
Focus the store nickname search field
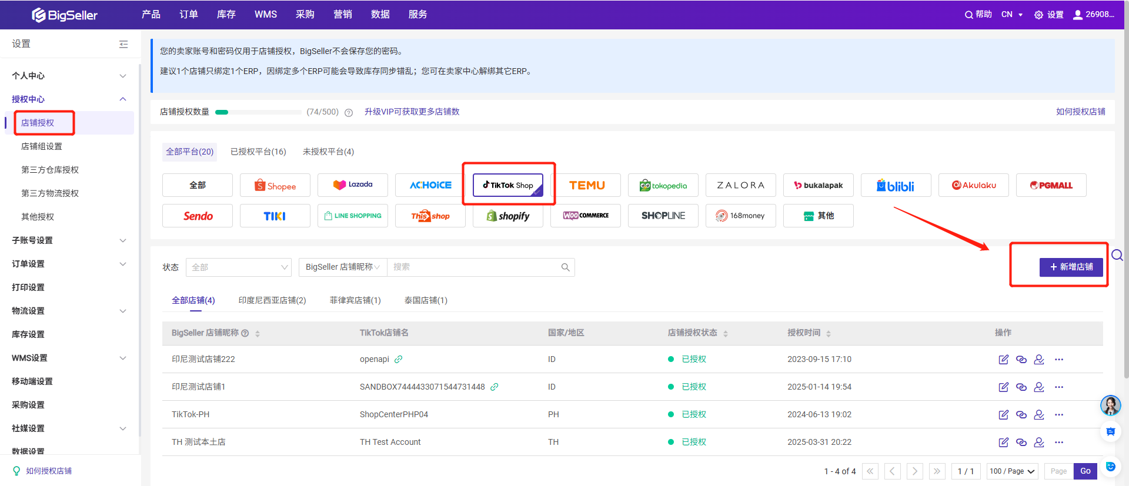(475, 267)
